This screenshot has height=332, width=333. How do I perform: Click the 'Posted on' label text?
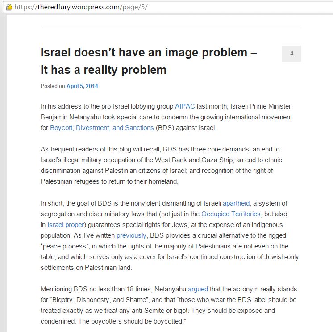[x=53, y=86]
